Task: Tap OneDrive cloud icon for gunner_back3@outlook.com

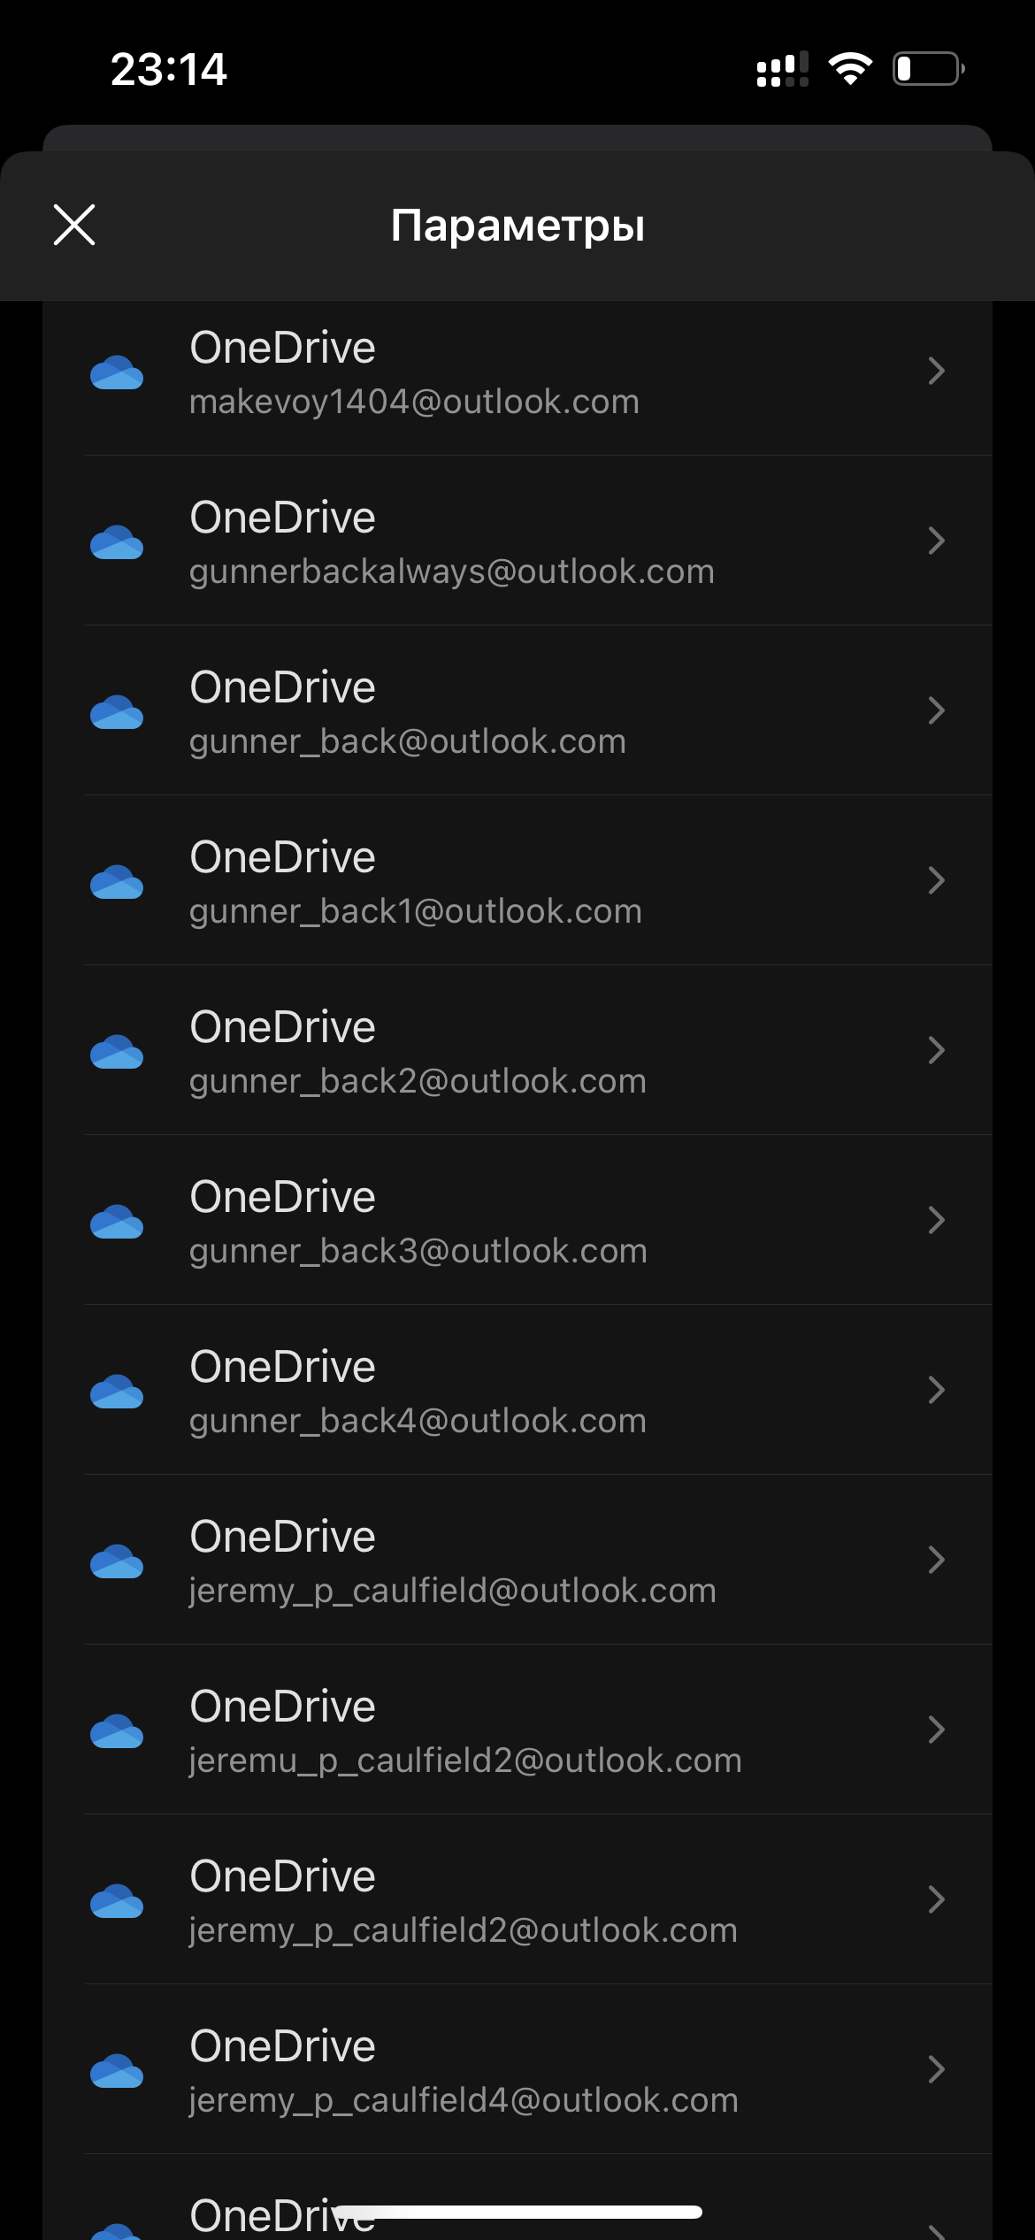Action: point(117,1222)
